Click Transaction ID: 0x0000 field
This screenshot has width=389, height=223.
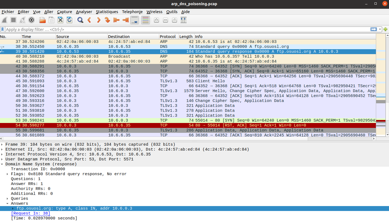(38, 169)
